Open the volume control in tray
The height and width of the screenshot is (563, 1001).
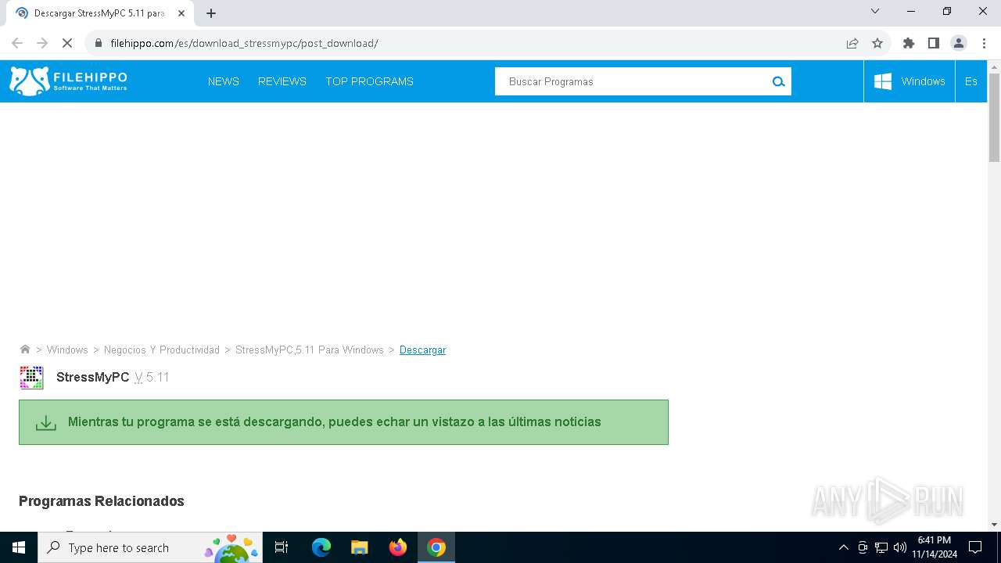tap(899, 547)
